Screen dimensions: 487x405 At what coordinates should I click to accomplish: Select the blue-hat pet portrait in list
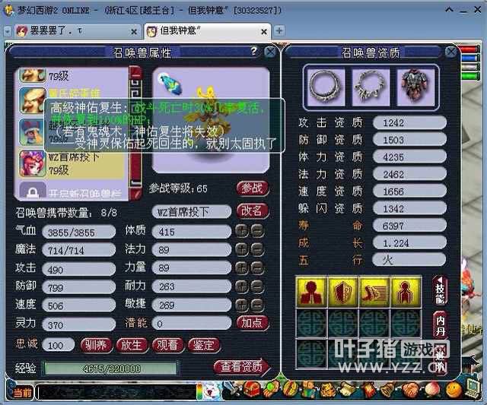[32, 131]
